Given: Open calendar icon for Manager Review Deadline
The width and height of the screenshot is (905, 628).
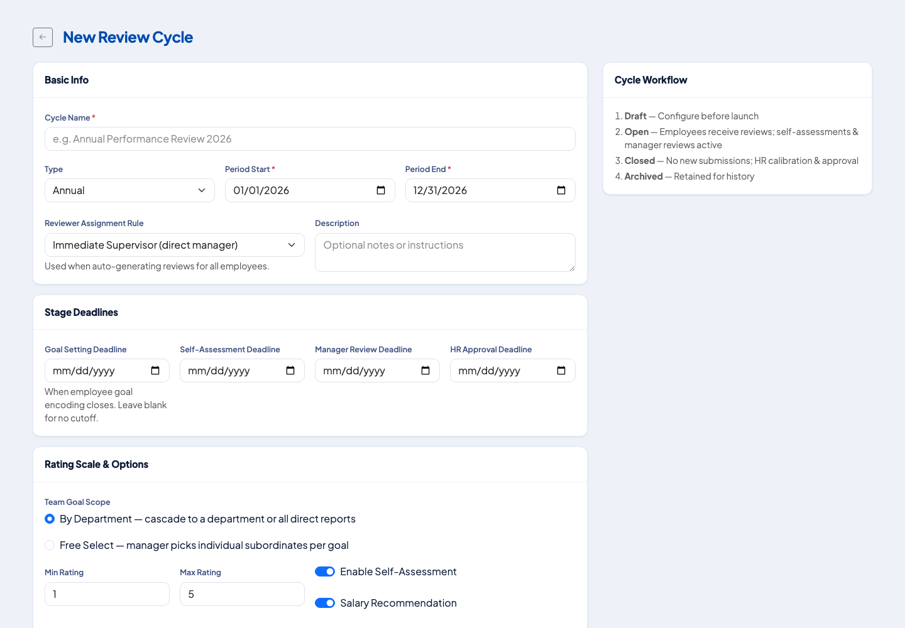Looking at the screenshot, I should point(425,371).
